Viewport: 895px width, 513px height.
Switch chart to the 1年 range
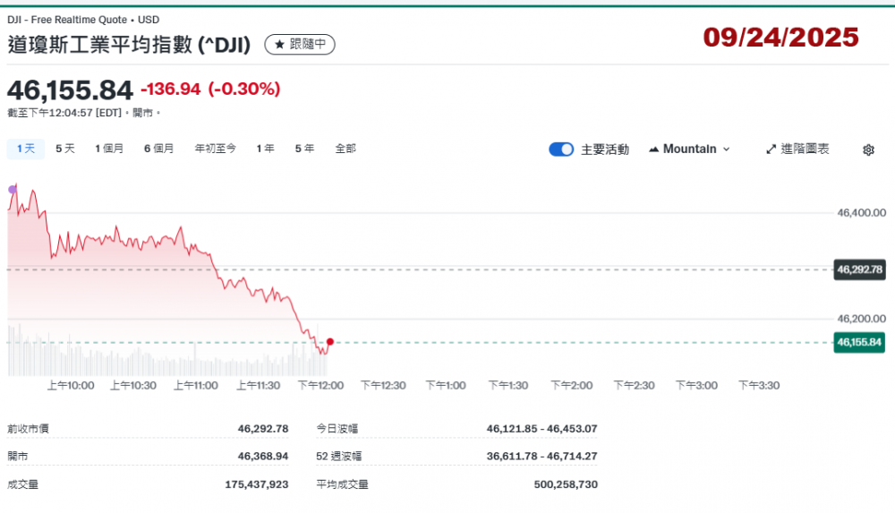click(265, 149)
